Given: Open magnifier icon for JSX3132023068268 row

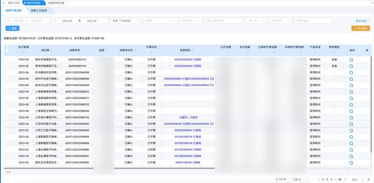Looking at the screenshot, I should click(351, 79).
